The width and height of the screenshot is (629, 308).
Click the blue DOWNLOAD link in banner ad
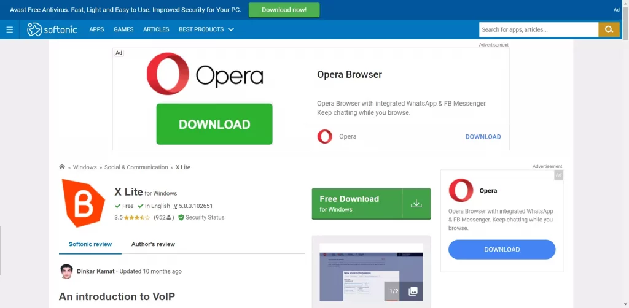tap(483, 137)
